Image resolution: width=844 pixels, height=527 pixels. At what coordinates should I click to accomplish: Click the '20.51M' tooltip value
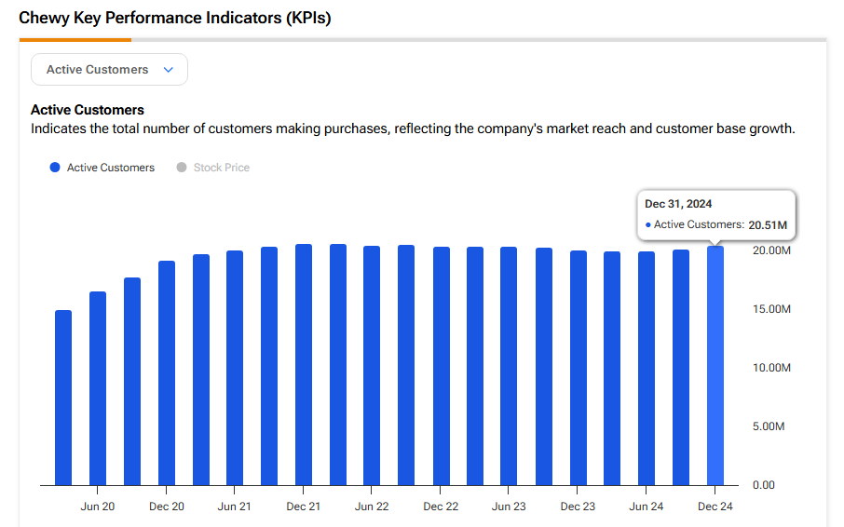coord(768,224)
